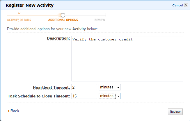Expand the Task Schedule timeout units dropdown
Screen dimensions: 190x121
point(110,96)
